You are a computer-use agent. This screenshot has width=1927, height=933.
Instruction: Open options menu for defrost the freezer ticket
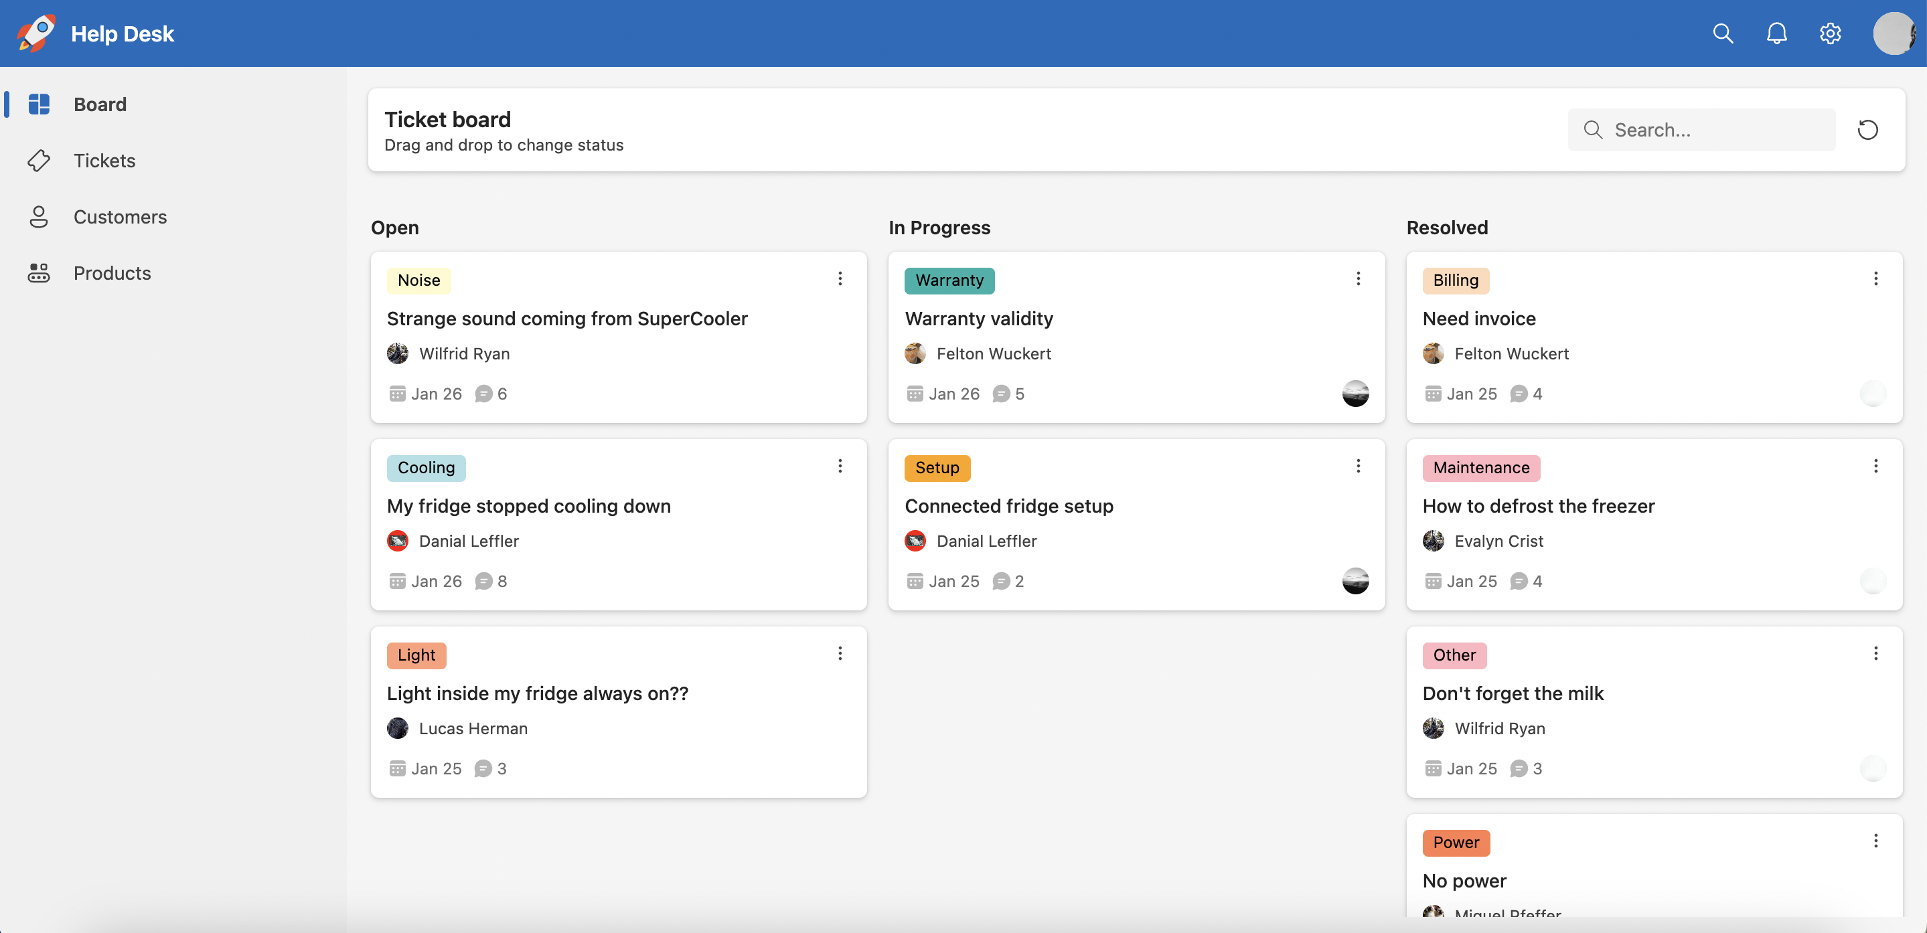1875,466
